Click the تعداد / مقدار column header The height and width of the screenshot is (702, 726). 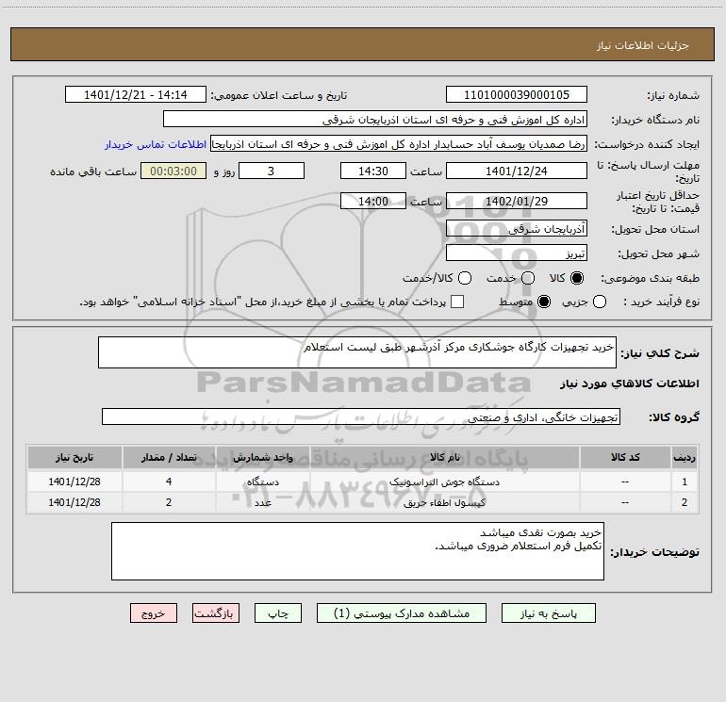click(x=169, y=457)
